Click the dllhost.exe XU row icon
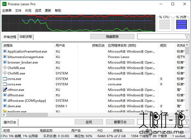The height and width of the screenshot is (139, 191). (x=5, y=95)
